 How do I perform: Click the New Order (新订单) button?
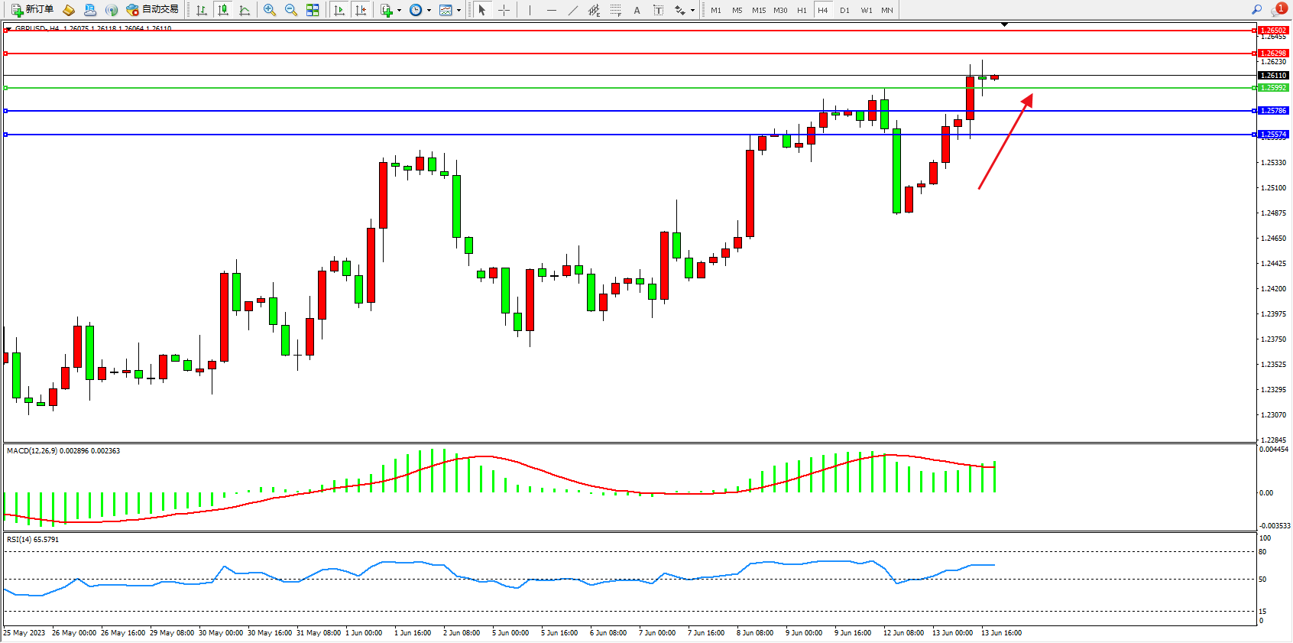pos(32,10)
